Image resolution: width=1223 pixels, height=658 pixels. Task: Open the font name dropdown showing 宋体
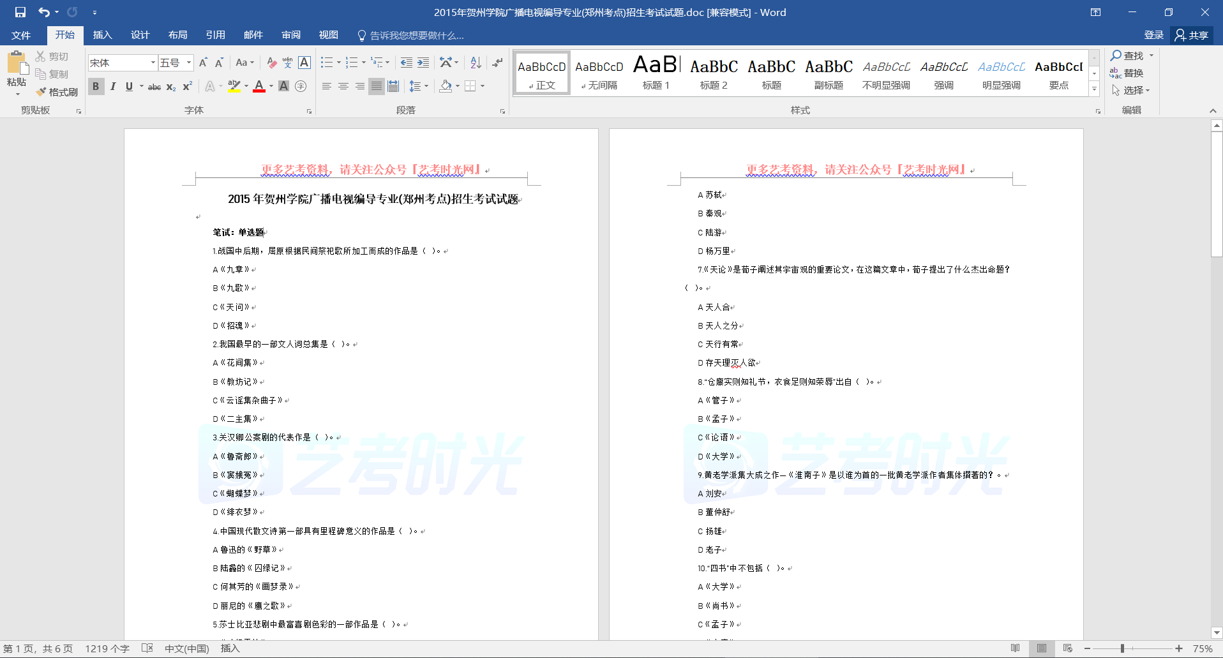[x=153, y=63]
